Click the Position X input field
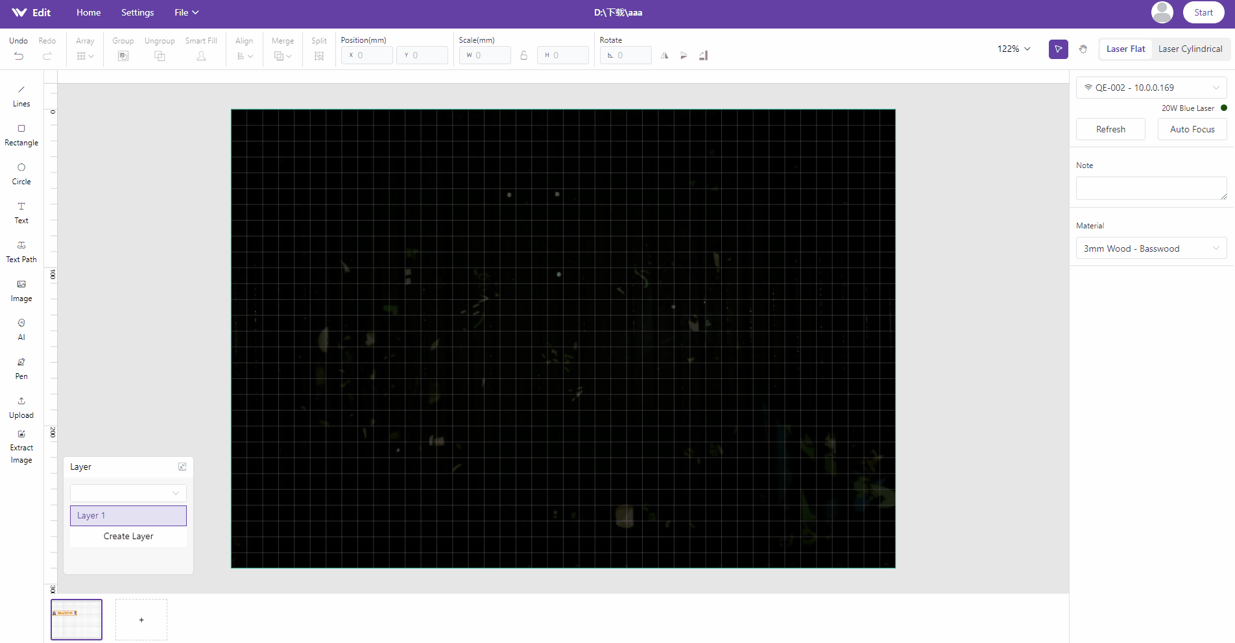 pyautogui.click(x=367, y=55)
